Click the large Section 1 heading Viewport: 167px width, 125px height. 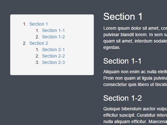pos(123,17)
